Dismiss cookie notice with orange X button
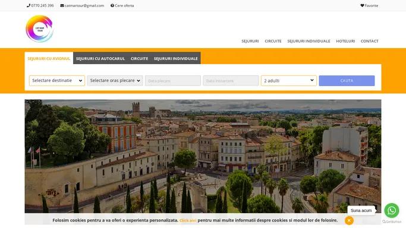 349,220
